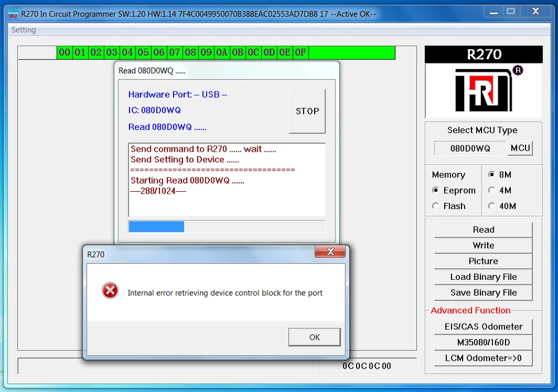The image size is (558, 392).
Task: Click LCM Odometer=>0 button
Action: pyautogui.click(x=483, y=358)
